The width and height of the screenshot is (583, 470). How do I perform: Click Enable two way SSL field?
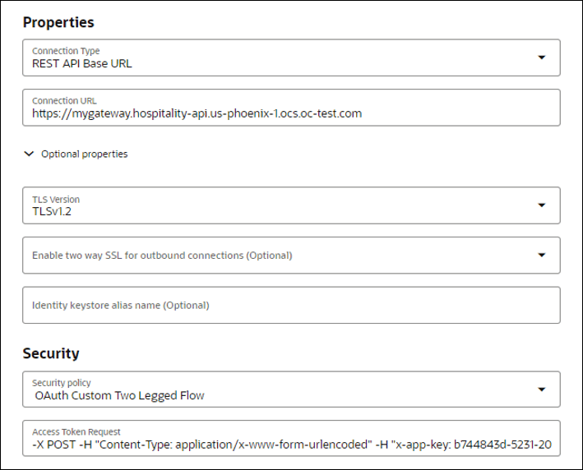[291, 256]
